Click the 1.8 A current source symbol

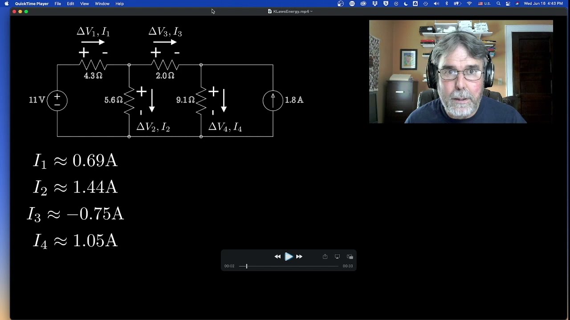click(273, 100)
